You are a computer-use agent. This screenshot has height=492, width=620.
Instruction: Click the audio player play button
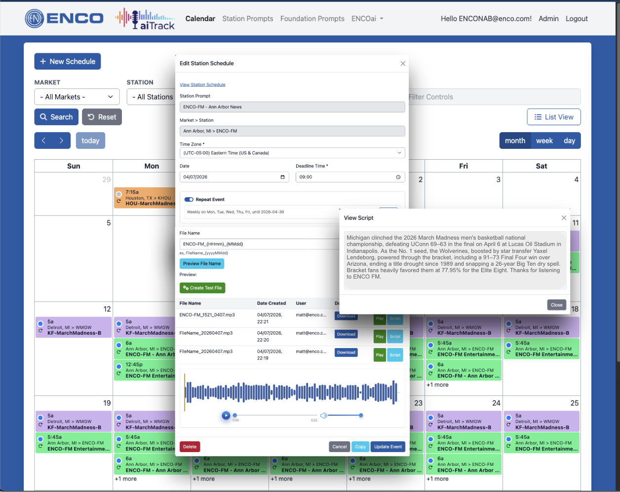click(226, 416)
